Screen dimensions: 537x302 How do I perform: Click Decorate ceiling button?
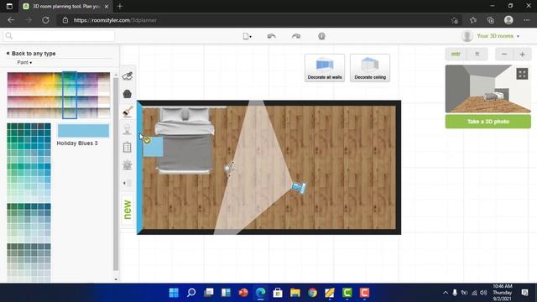tap(370, 68)
